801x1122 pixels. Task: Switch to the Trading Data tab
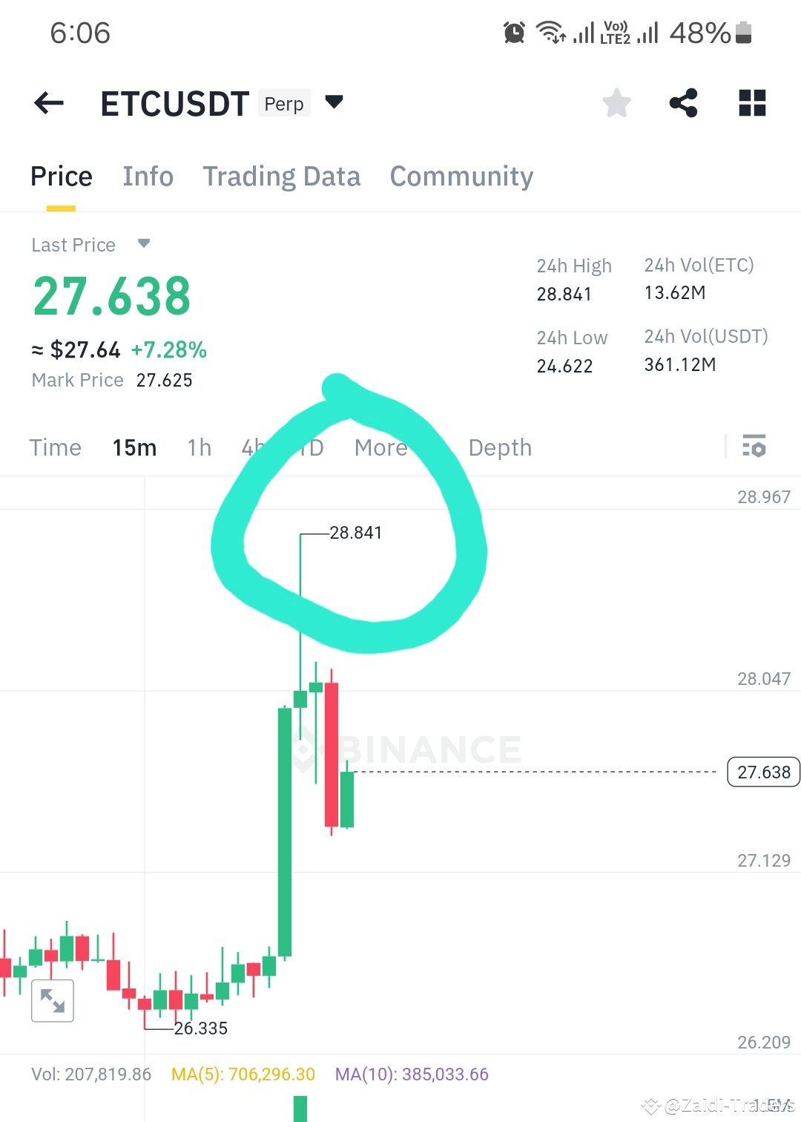(282, 176)
